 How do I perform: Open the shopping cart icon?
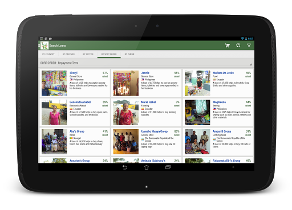(227, 46)
